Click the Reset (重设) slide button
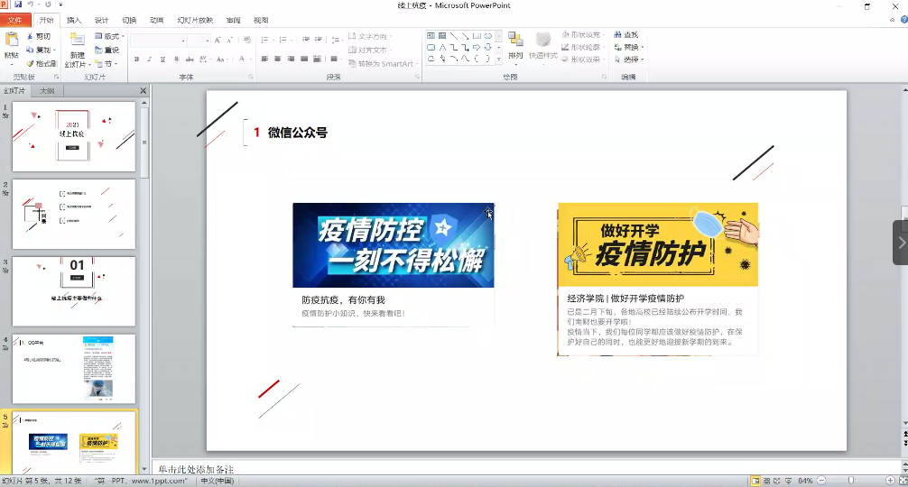This screenshot has width=908, height=487. 109,51
